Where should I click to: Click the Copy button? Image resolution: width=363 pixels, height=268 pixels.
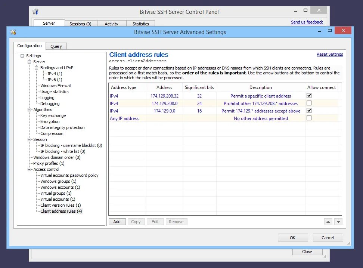pyautogui.click(x=136, y=222)
